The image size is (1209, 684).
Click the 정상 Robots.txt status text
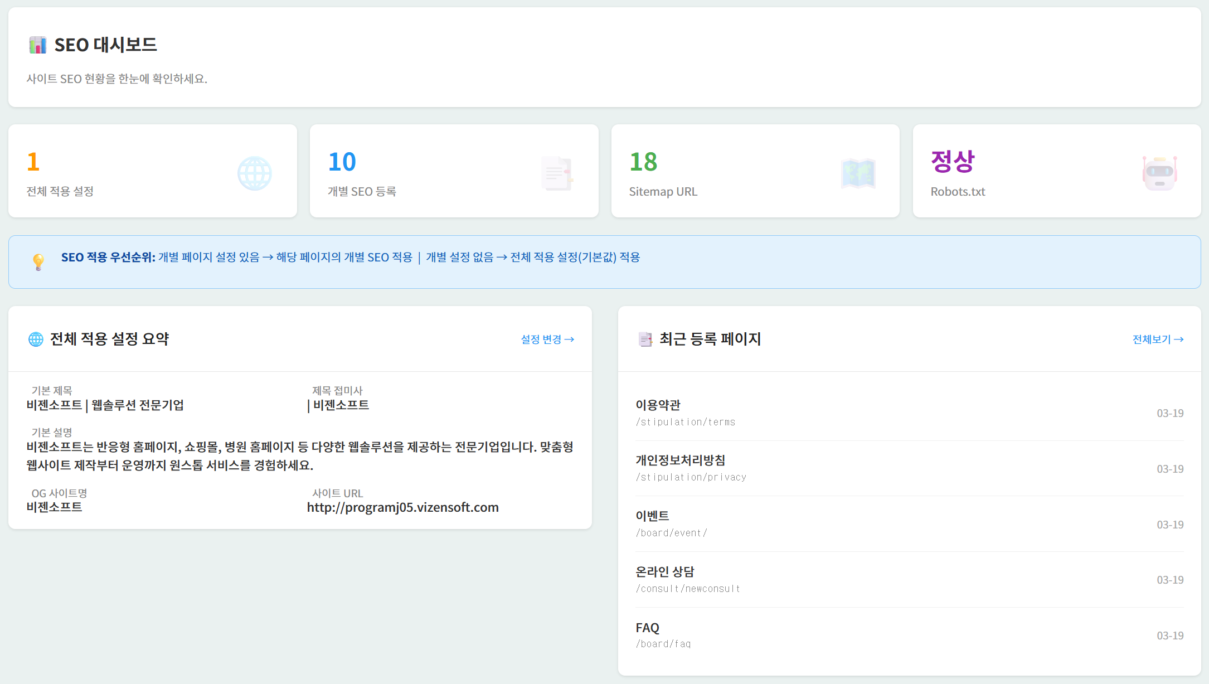pyautogui.click(x=953, y=162)
